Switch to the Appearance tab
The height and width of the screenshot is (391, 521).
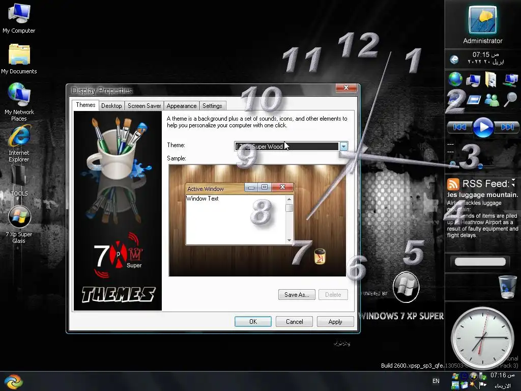(x=182, y=106)
